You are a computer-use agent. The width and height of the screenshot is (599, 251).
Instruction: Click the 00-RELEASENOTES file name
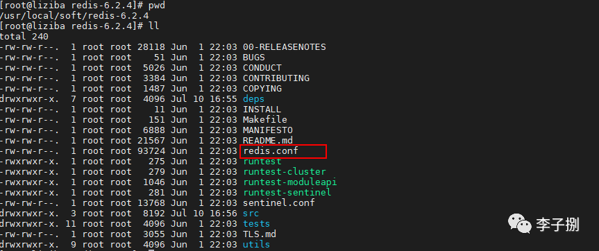285,47
